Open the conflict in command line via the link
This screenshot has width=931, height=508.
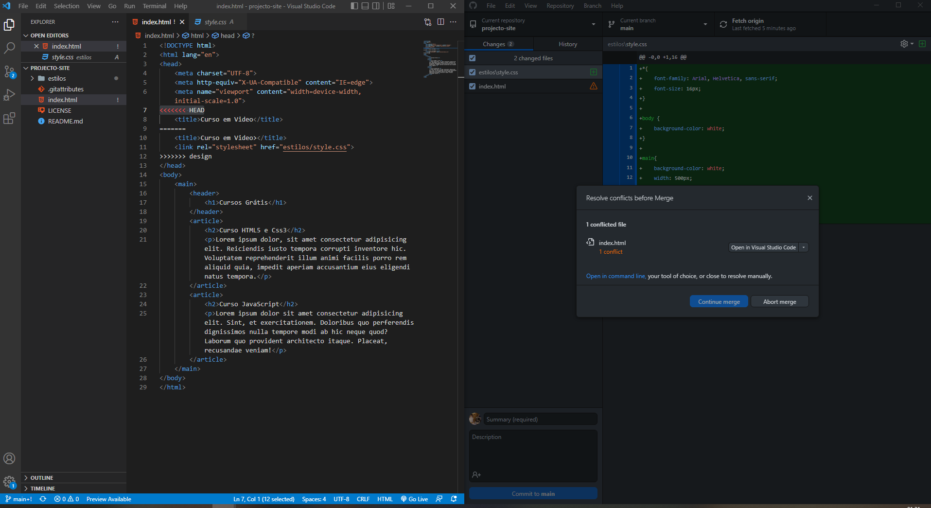coord(615,276)
